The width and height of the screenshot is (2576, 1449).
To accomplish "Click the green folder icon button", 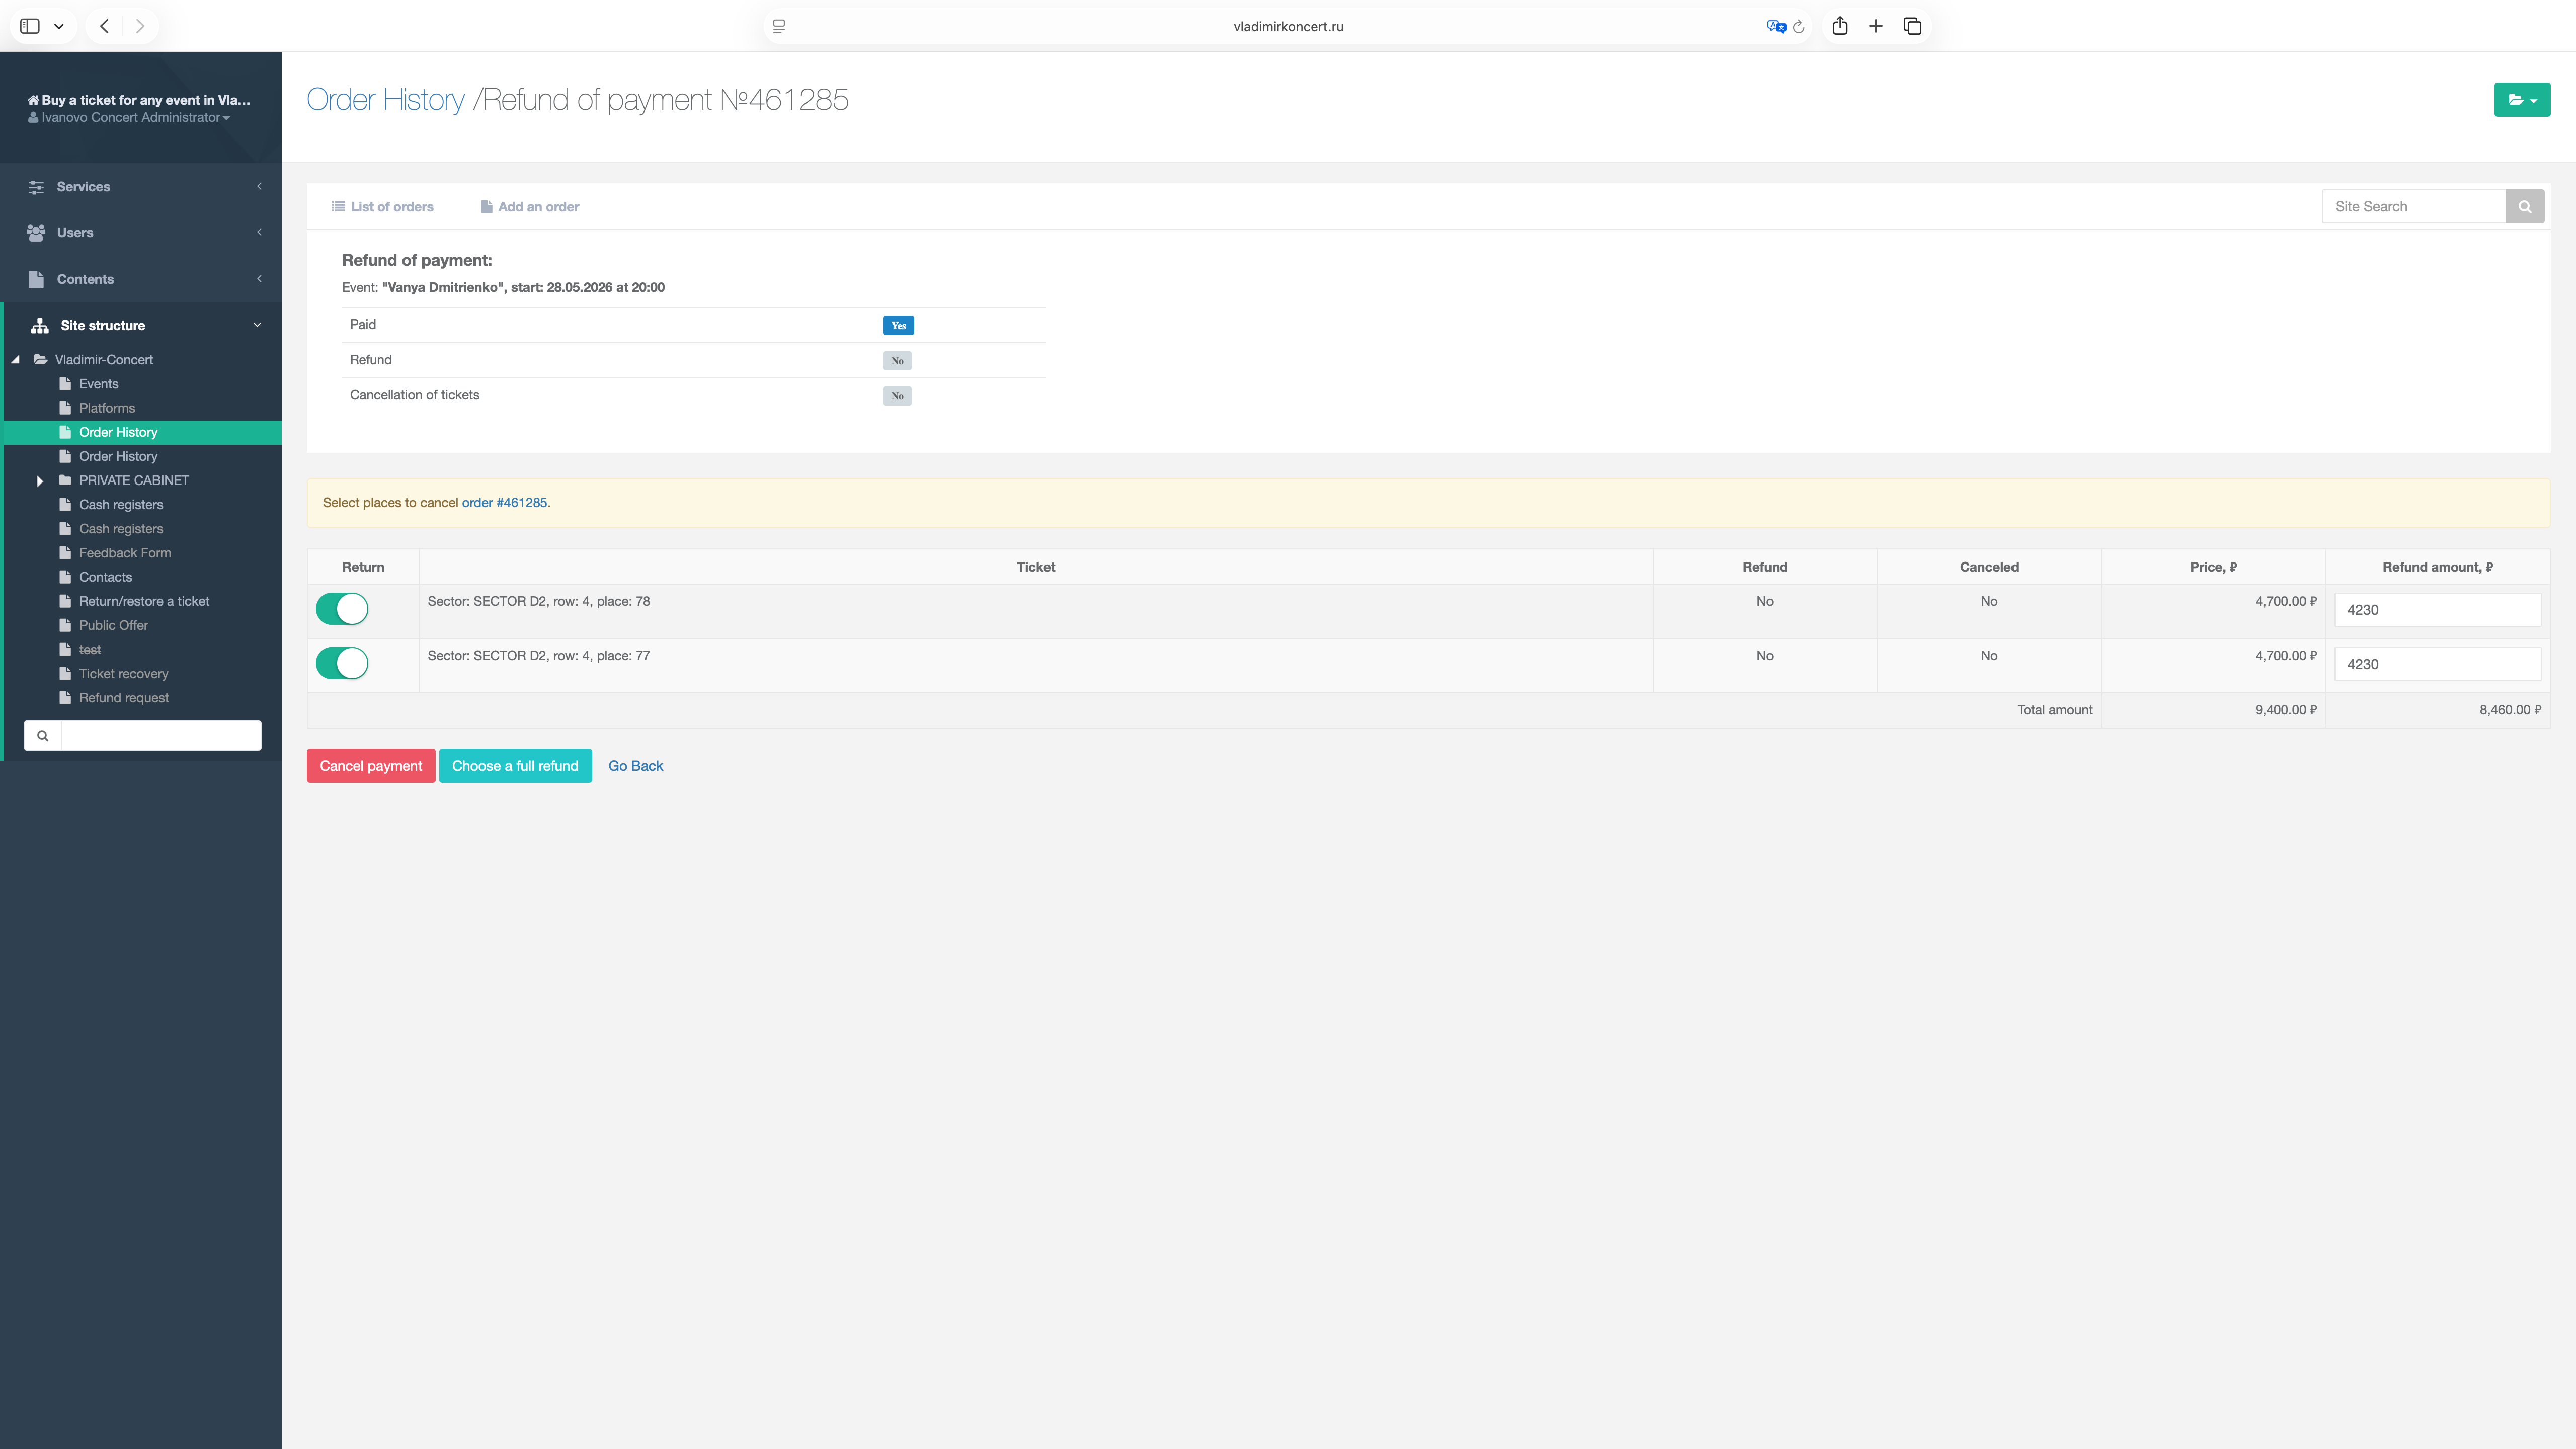I will [2521, 100].
